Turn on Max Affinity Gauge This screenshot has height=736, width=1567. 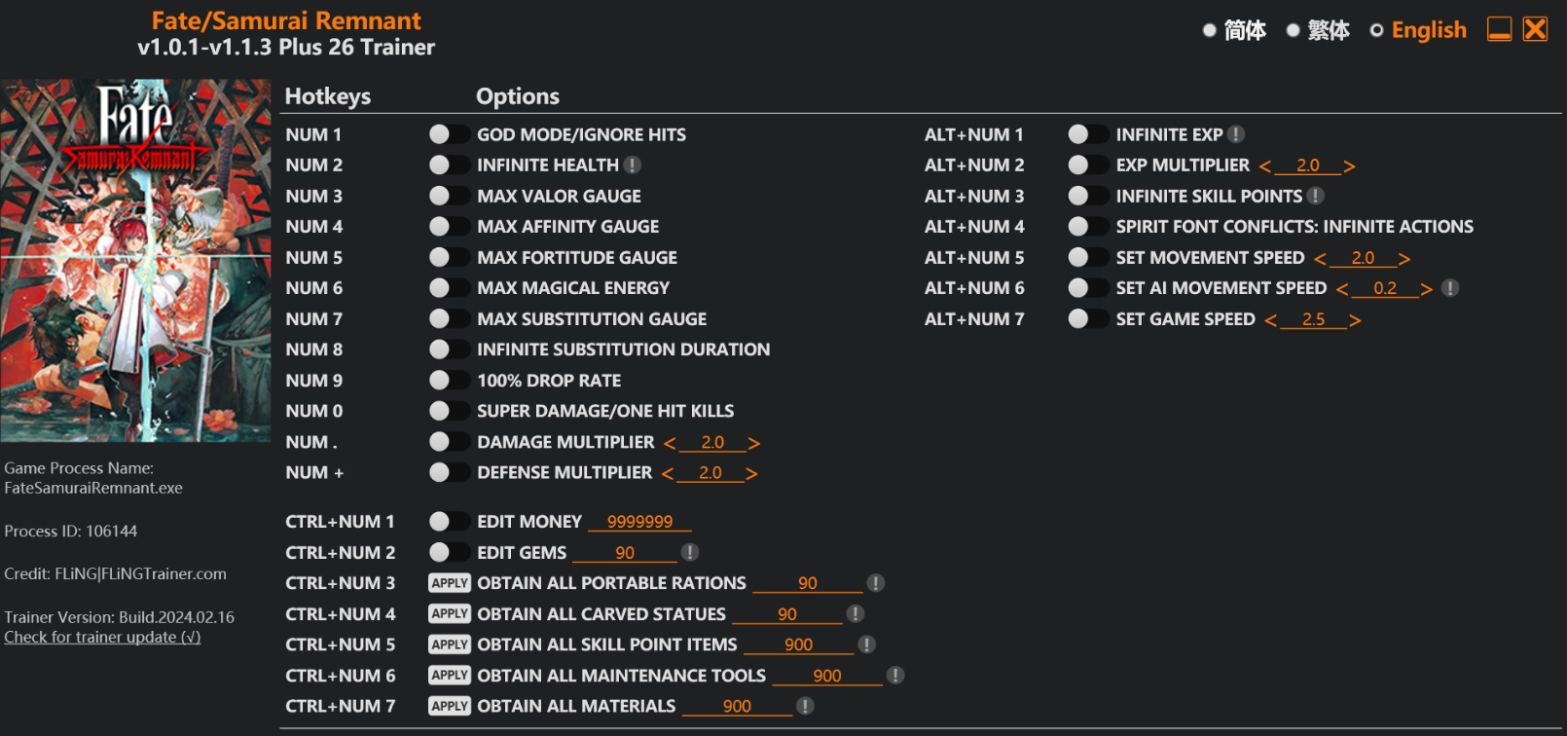coord(449,227)
